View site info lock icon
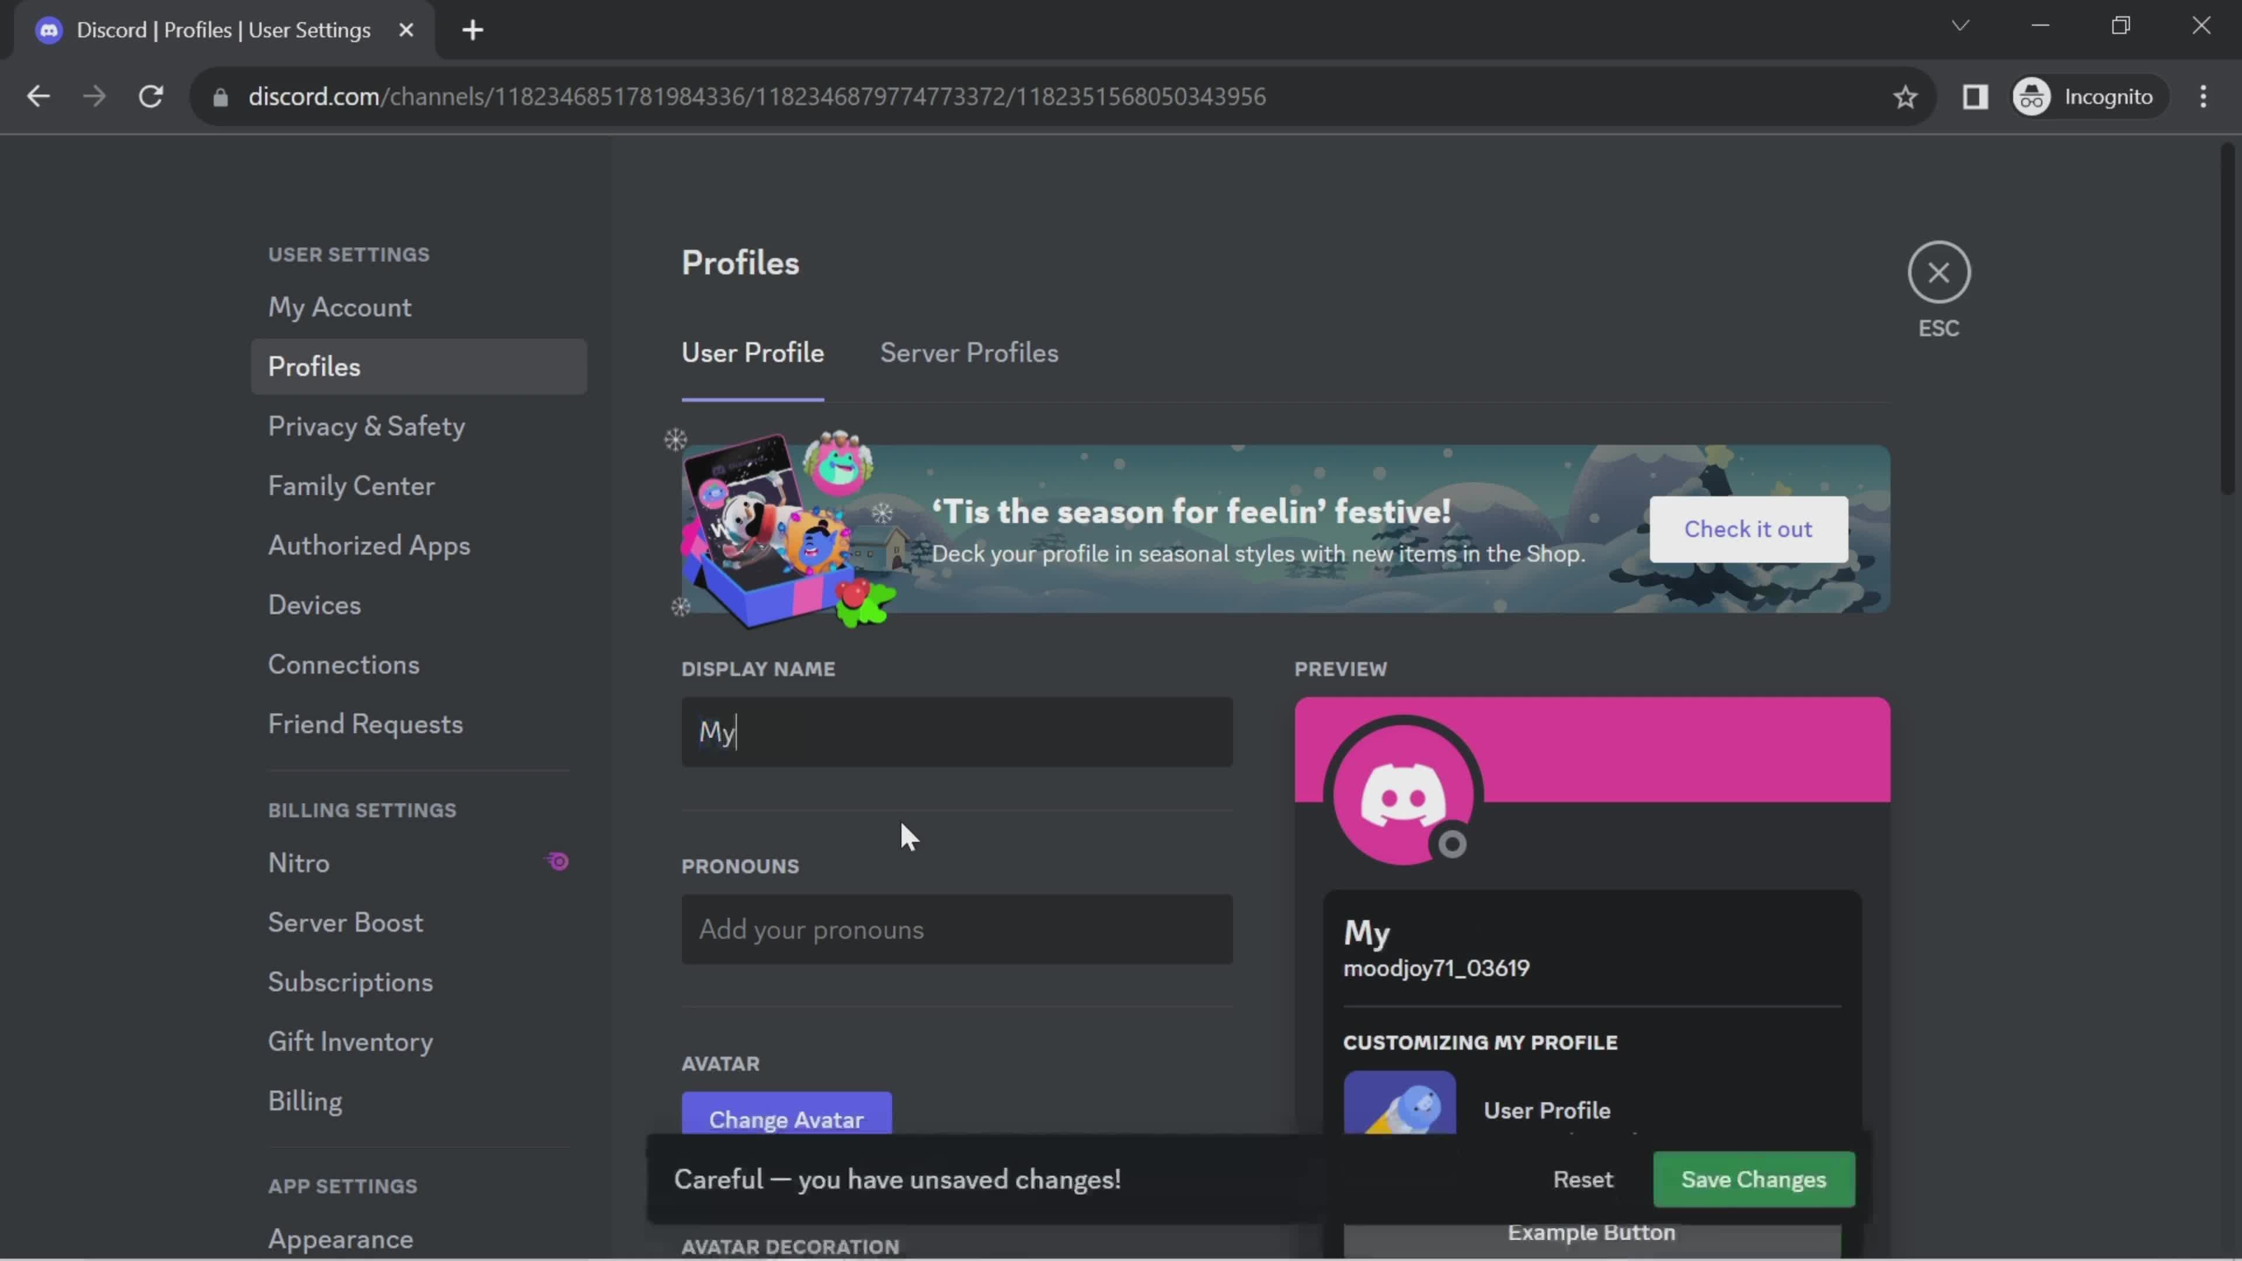2242x1261 pixels. click(221, 96)
